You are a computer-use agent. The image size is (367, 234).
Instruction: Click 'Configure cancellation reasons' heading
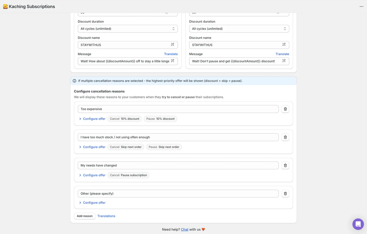99,91
